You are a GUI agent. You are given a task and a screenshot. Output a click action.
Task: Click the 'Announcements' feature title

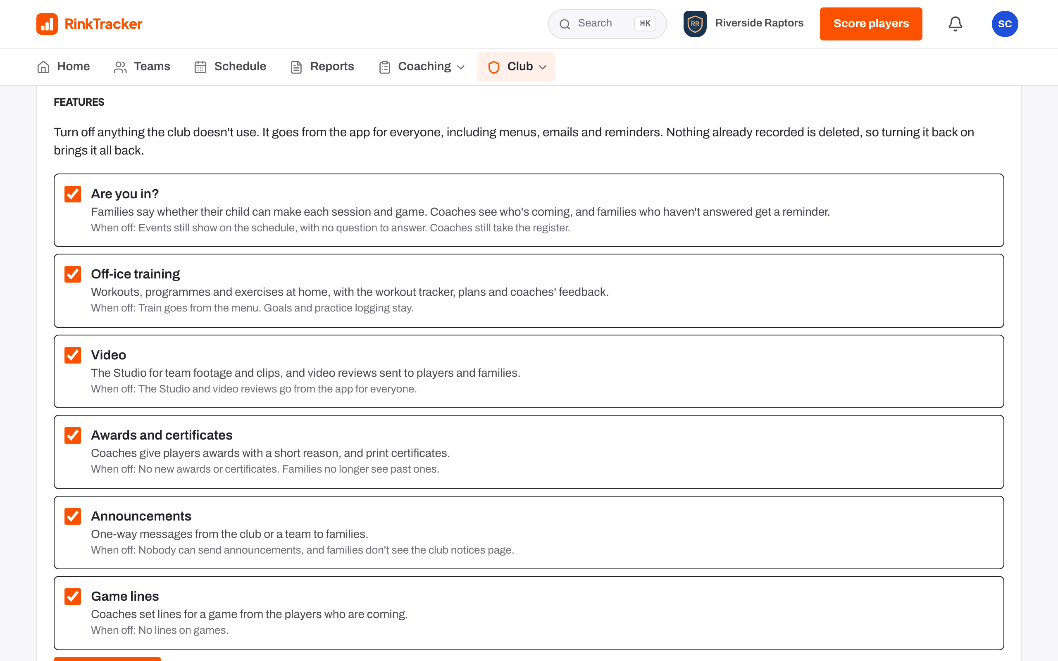[141, 516]
